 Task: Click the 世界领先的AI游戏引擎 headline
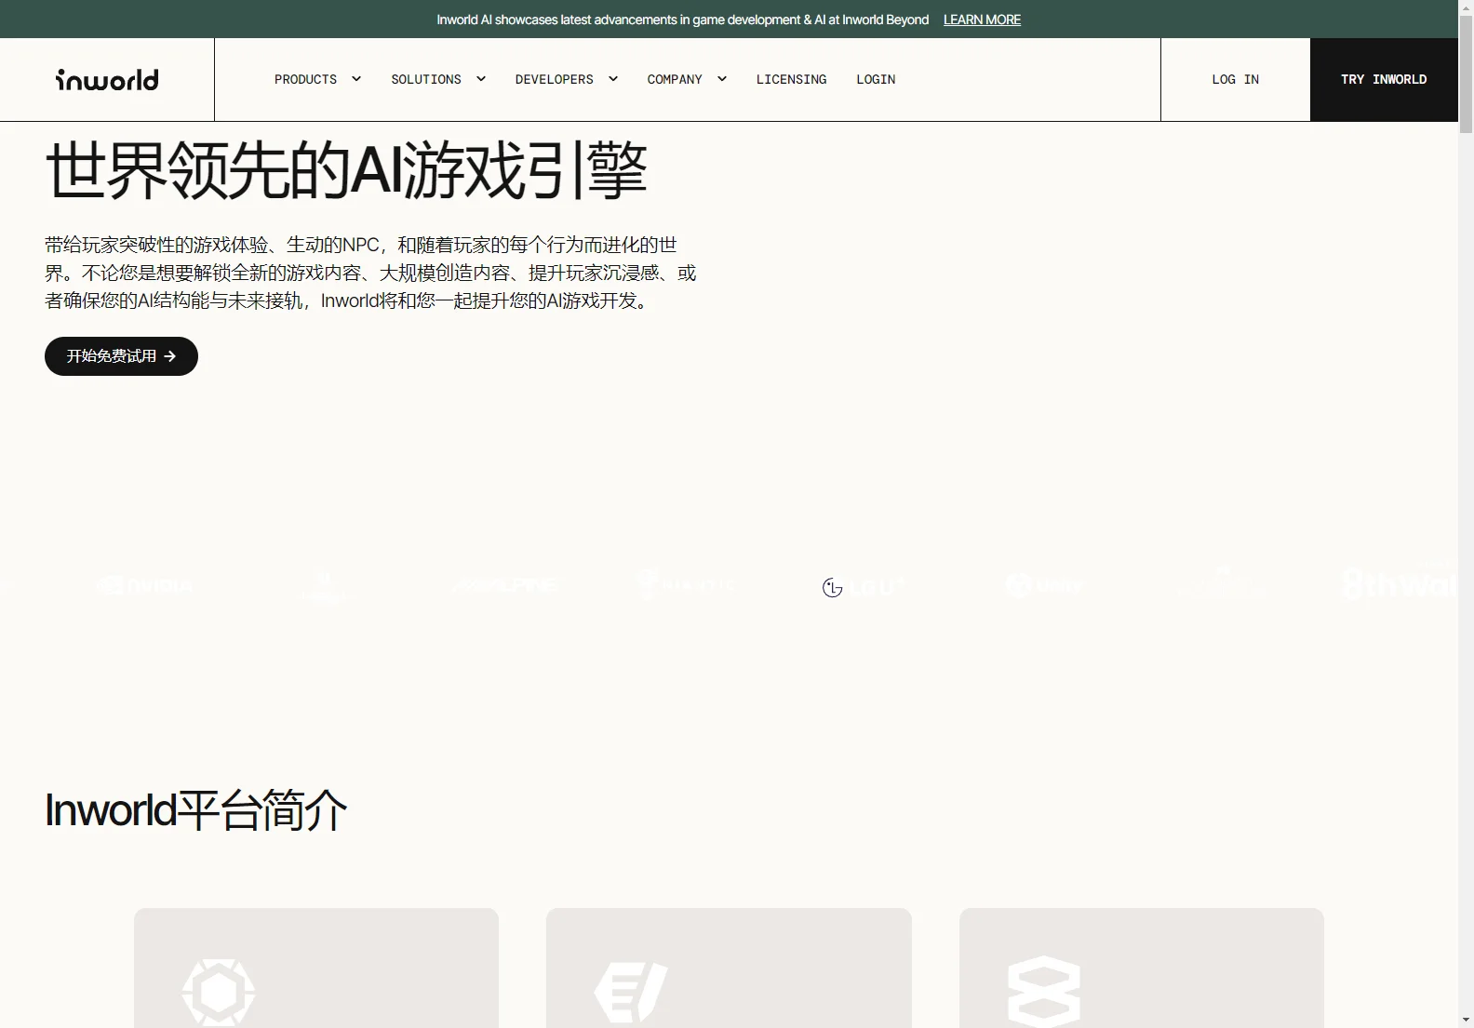click(x=346, y=171)
